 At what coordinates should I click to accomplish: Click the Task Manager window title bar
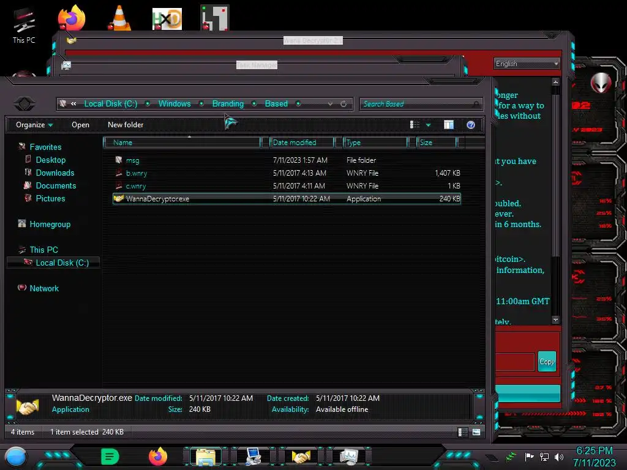[x=257, y=65]
